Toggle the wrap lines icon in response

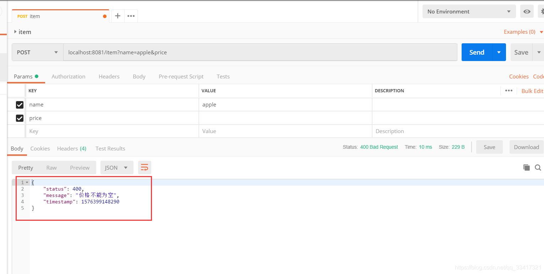point(145,168)
